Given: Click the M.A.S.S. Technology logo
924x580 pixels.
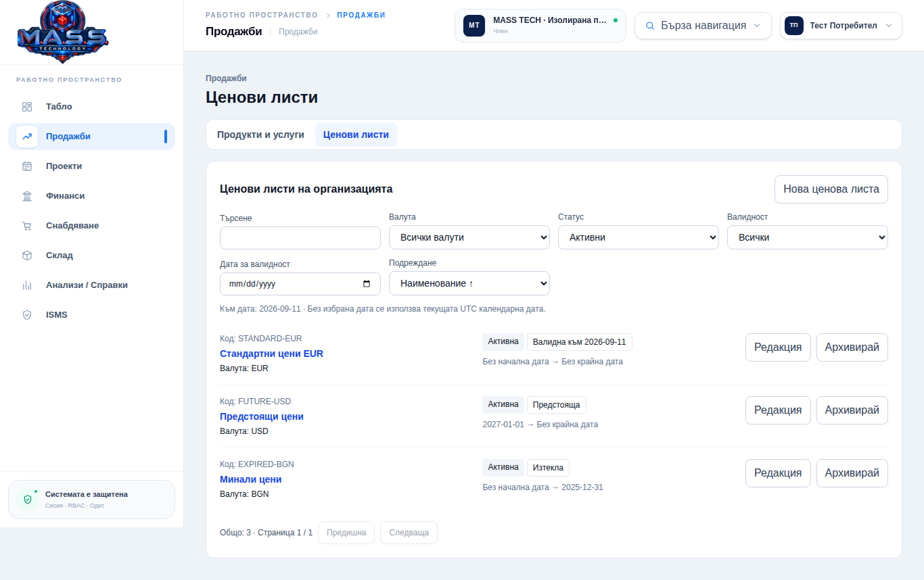Looking at the screenshot, I should click(x=62, y=32).
